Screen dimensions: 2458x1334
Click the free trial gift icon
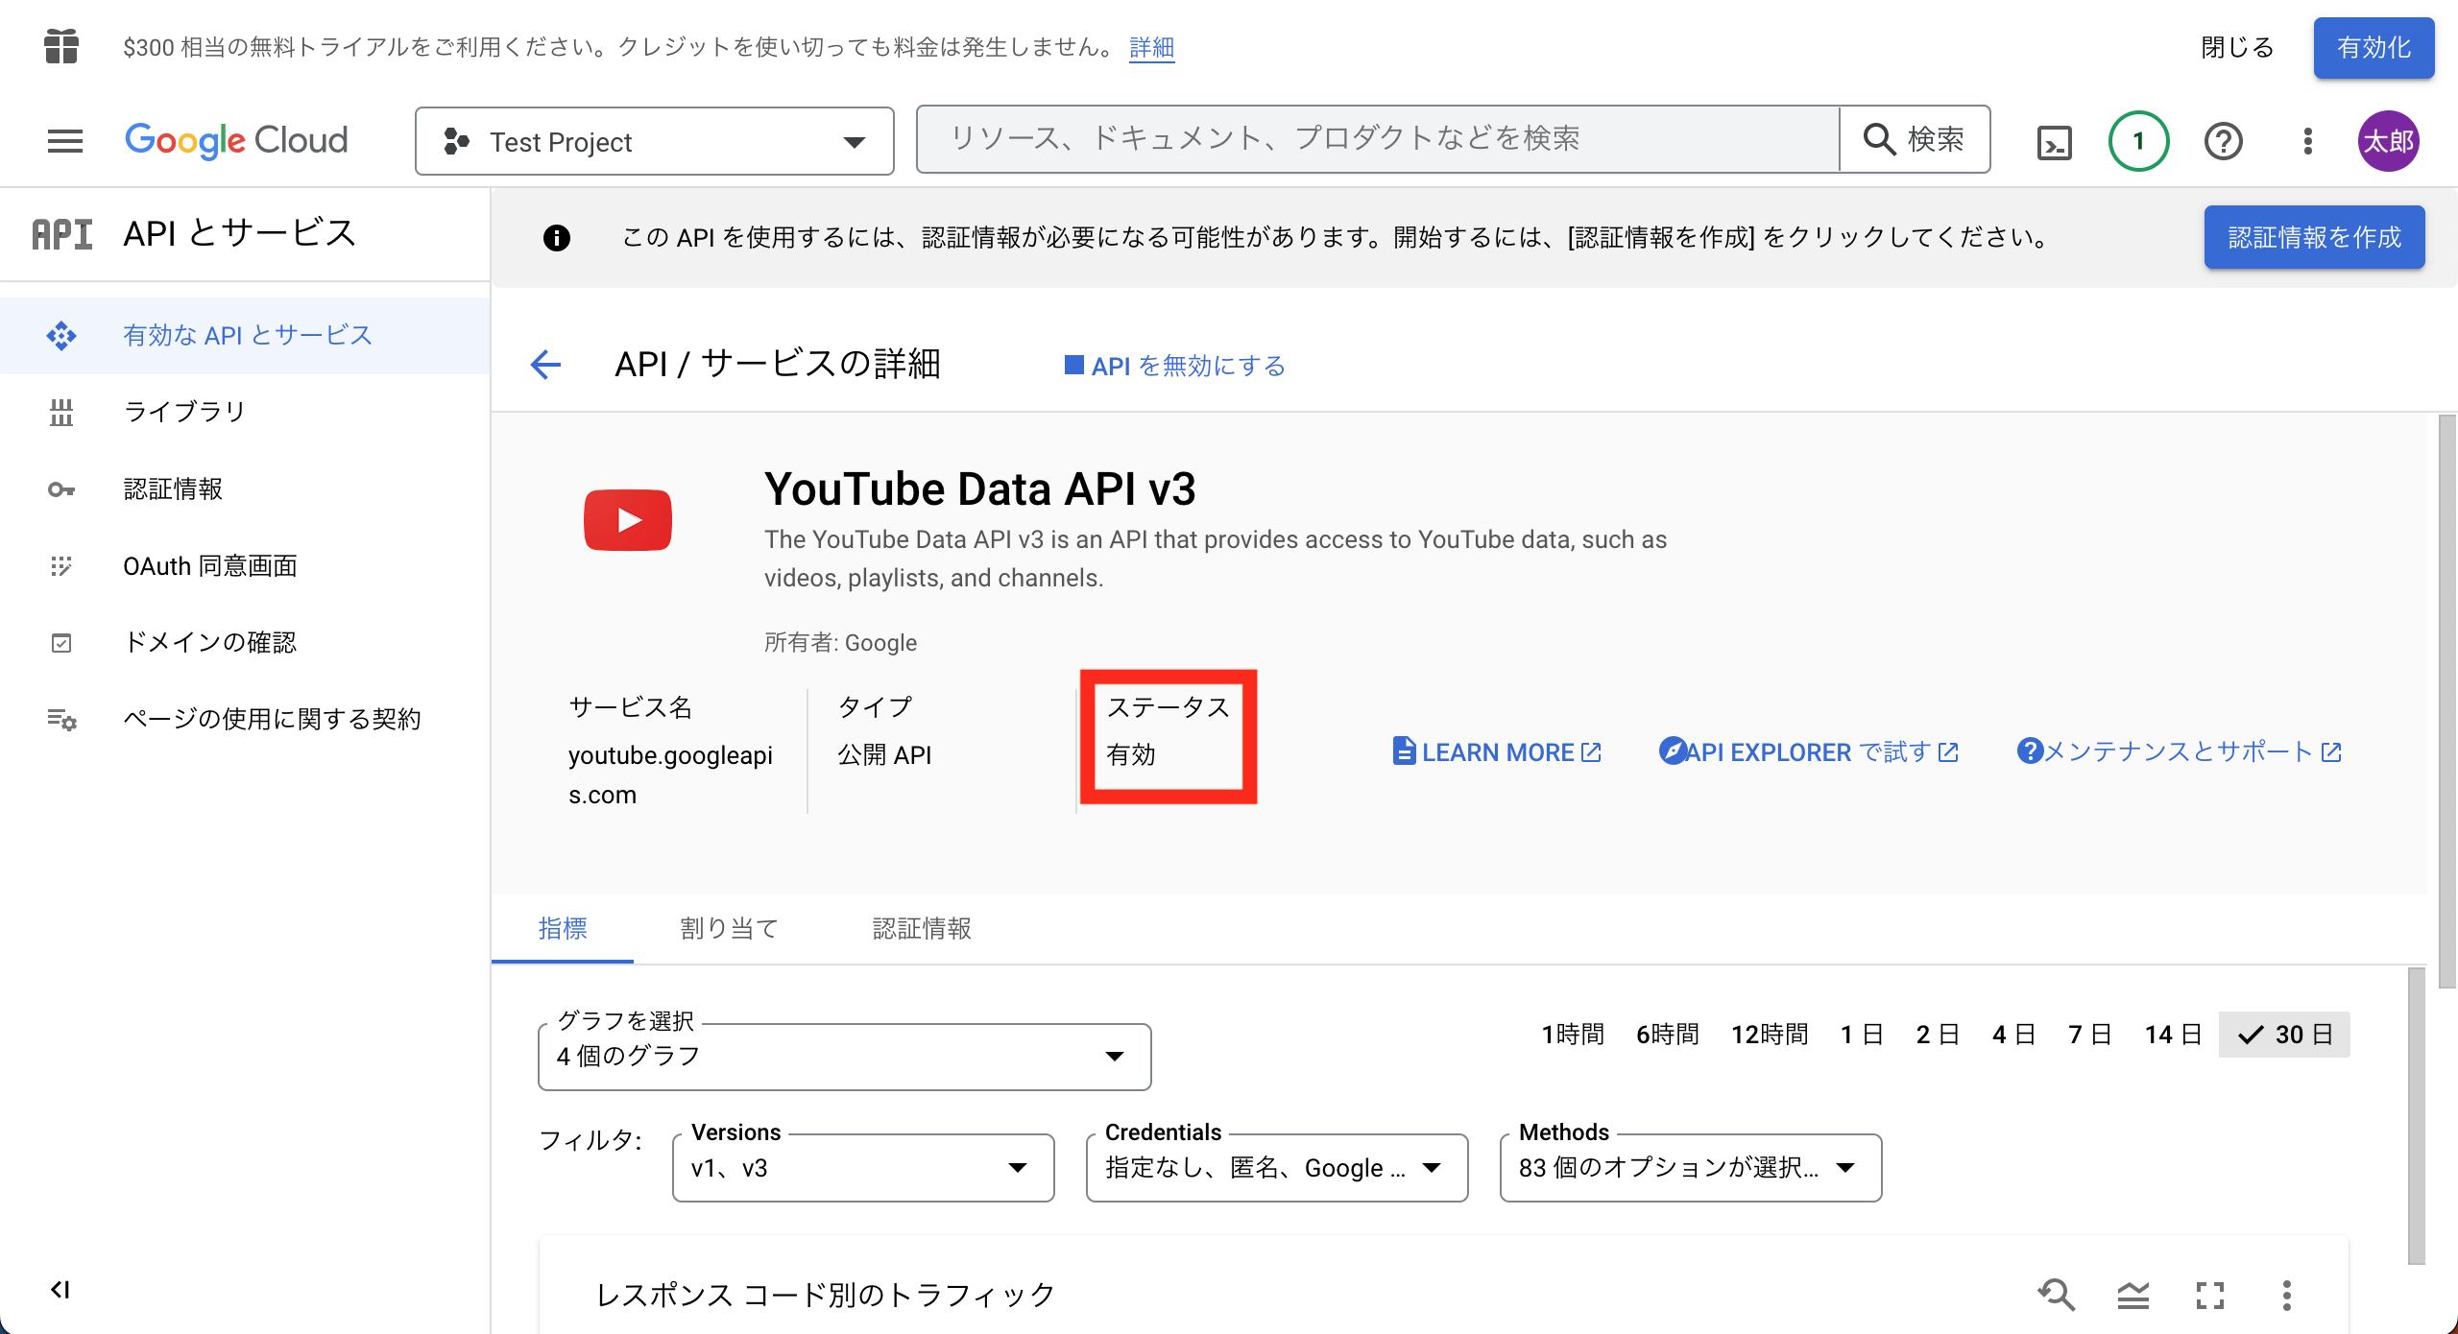60,46
